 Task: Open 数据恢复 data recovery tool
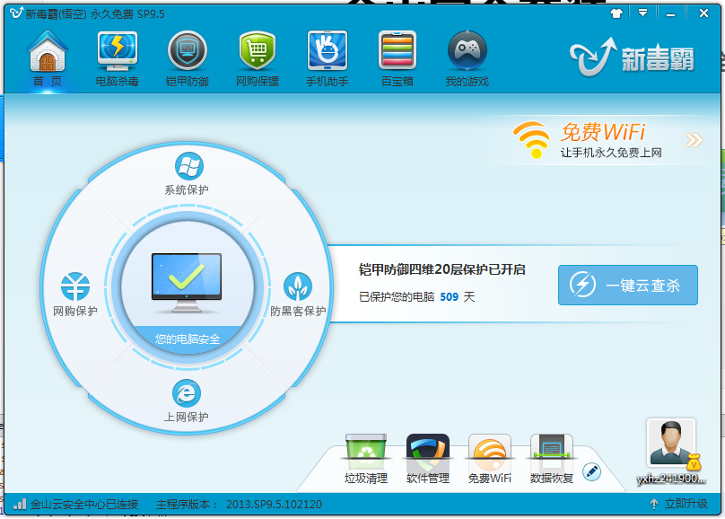(552, 450)
